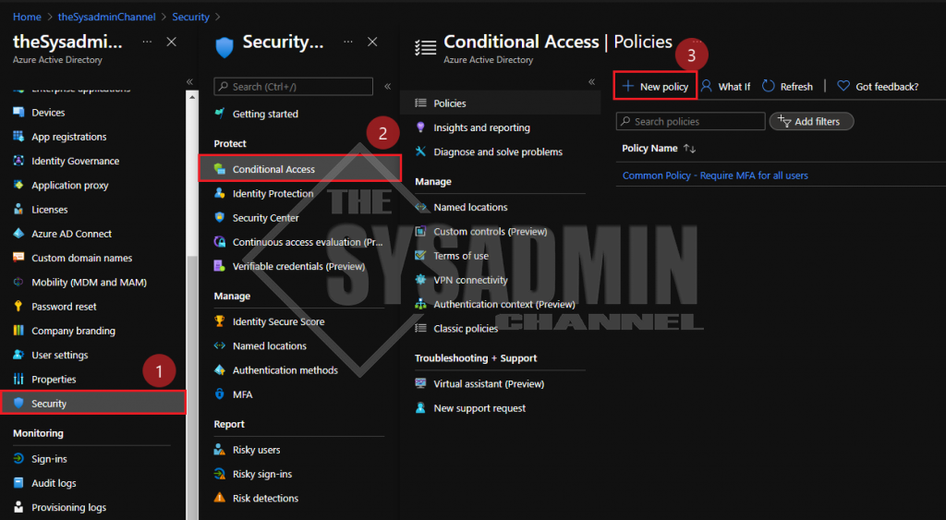Screen dimensions: 946x520
Task: Click the Getting started rocket icon
Action: [220, 114]
